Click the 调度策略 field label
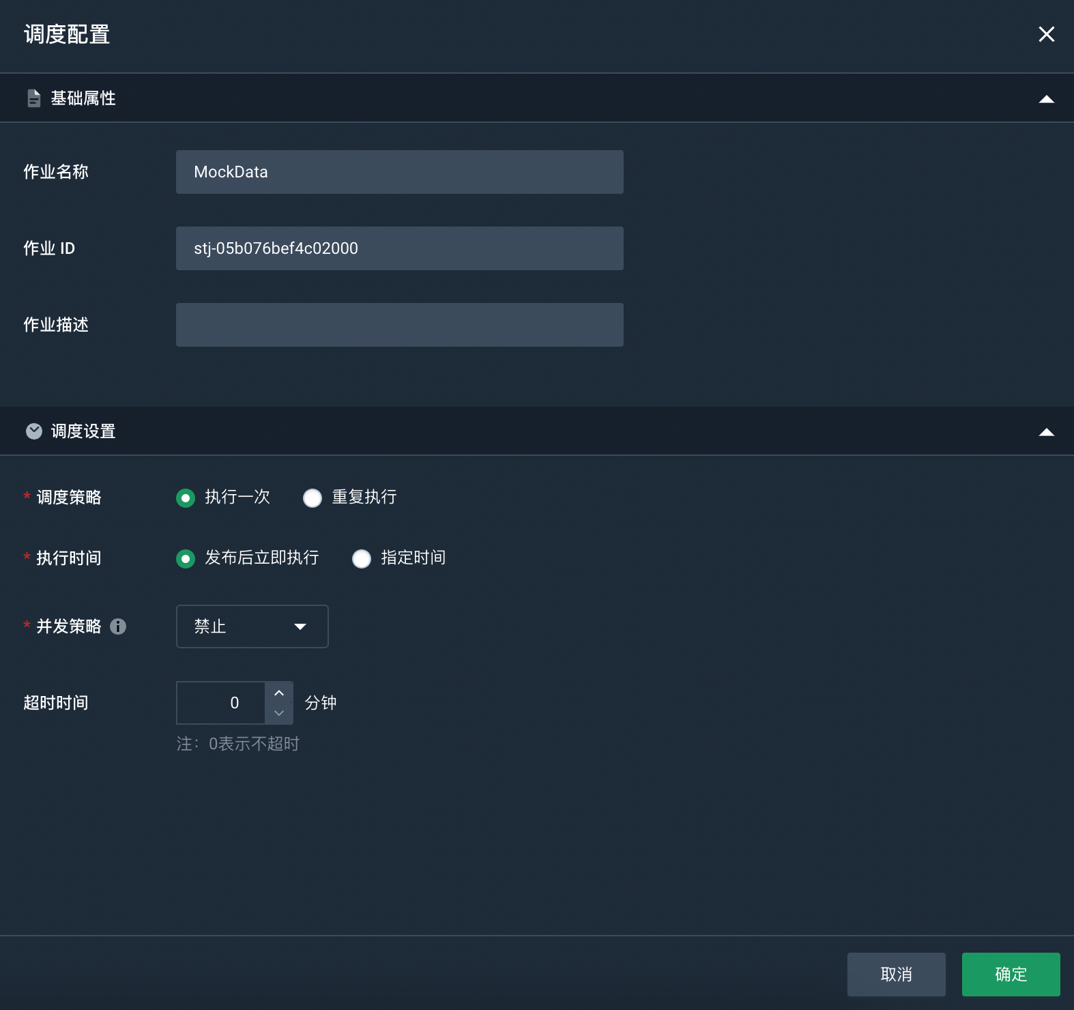1074x1010 pixels. 69,497
